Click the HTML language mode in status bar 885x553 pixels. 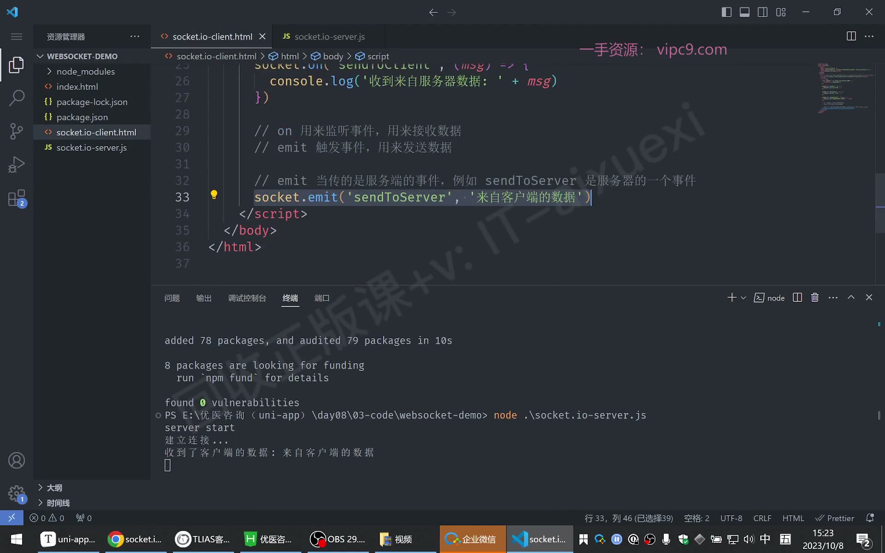[x=793, y=518]
